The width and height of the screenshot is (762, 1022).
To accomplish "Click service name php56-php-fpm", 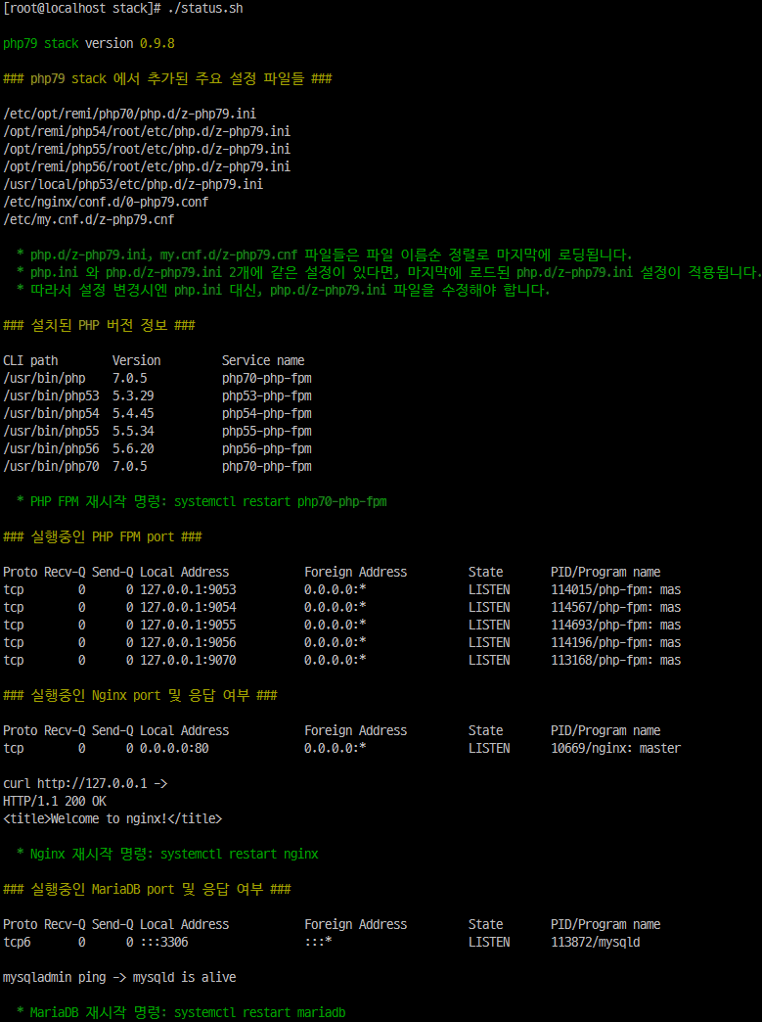I will click(x=266, y=448).
